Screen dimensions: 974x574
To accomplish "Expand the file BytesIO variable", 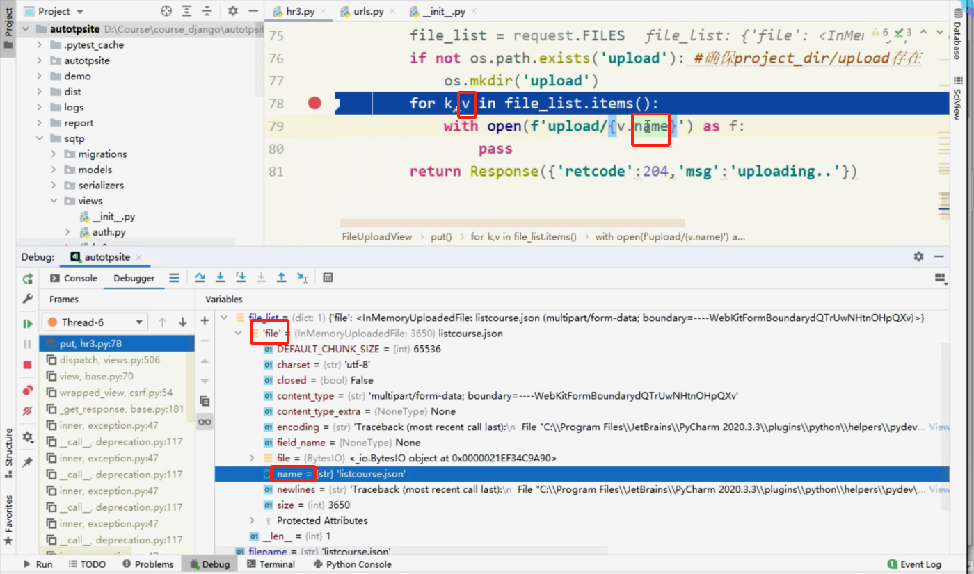I will (253, 458).
